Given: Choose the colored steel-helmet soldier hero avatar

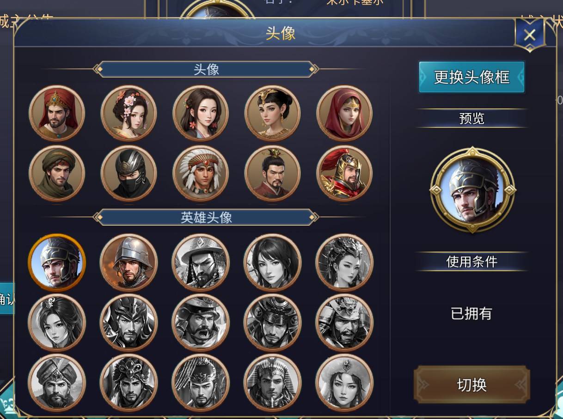Looking at the screenshot, I should pos(129,262).
